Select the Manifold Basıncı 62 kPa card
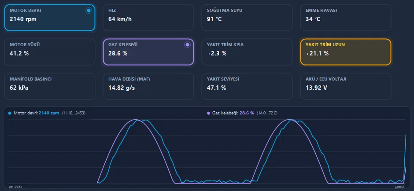Viewport: 414px width, 191px height. (x=50, y=86)
